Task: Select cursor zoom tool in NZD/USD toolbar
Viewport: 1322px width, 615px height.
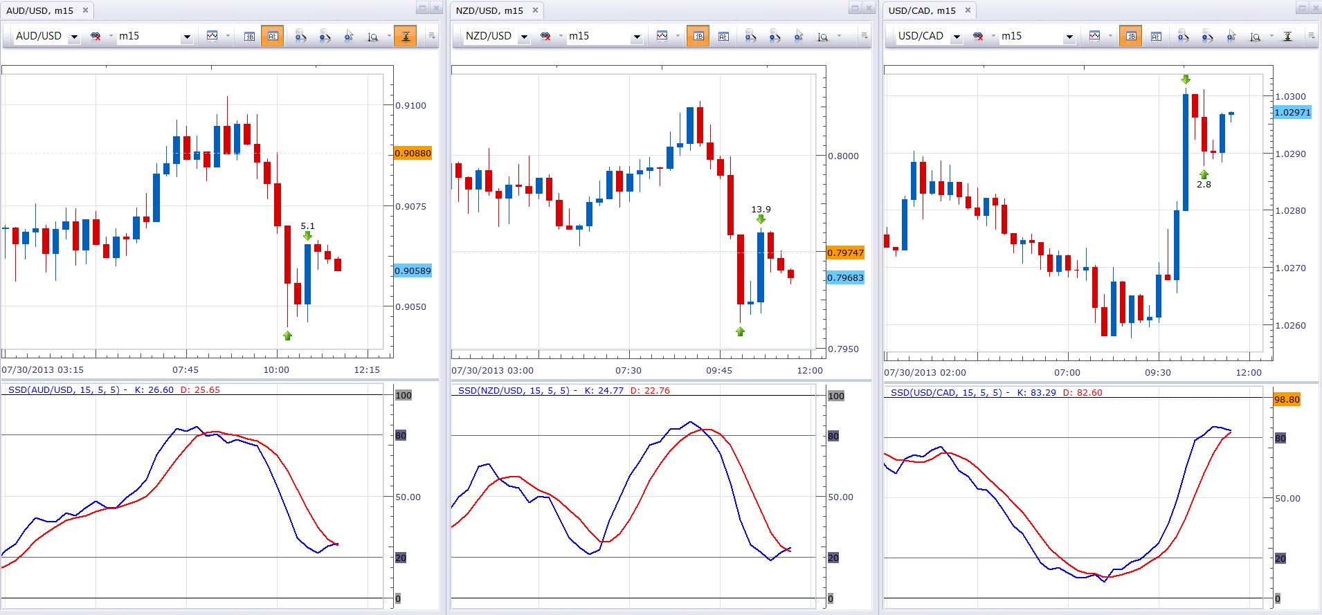Action: (799, 36)
